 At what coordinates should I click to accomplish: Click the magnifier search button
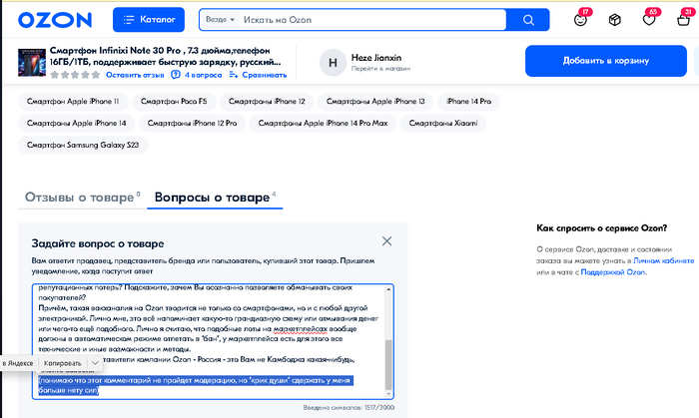(x=528, y=20)
